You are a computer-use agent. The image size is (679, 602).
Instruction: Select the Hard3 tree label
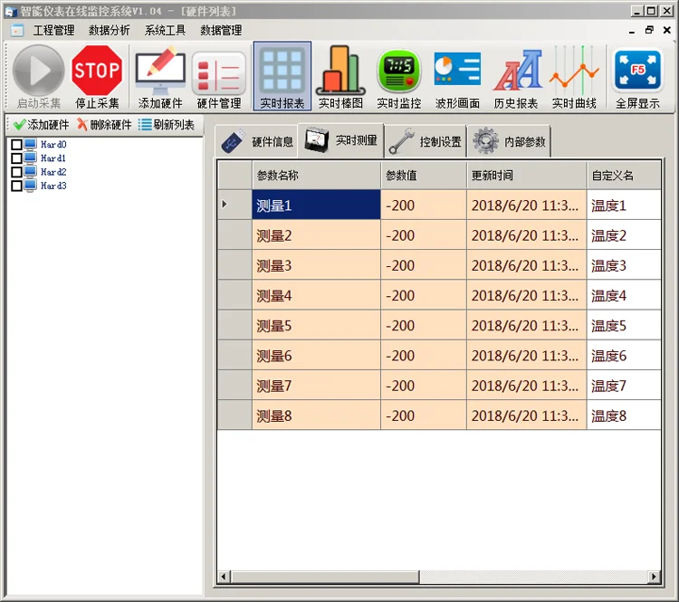53,186
